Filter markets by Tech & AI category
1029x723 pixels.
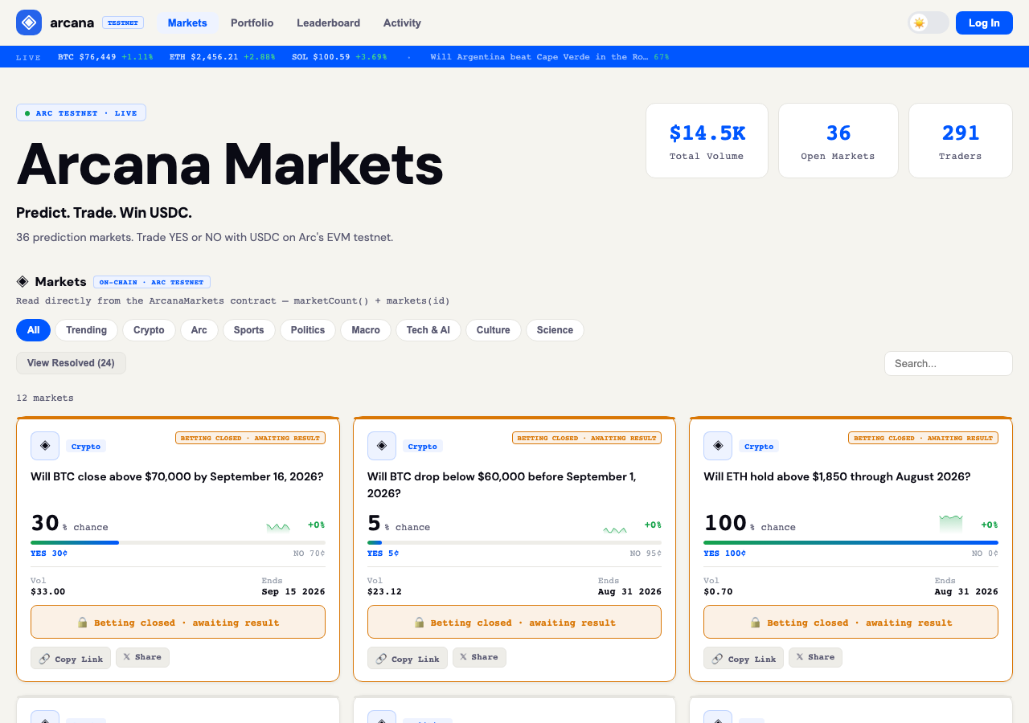[428, 330]
